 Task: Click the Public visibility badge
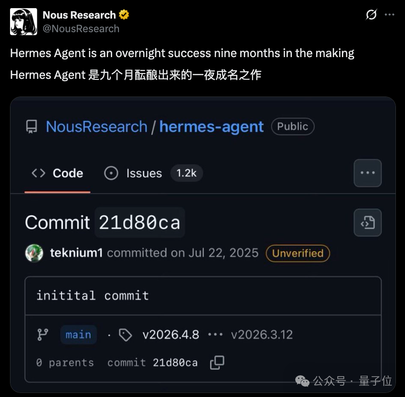[x=293, y=126]
